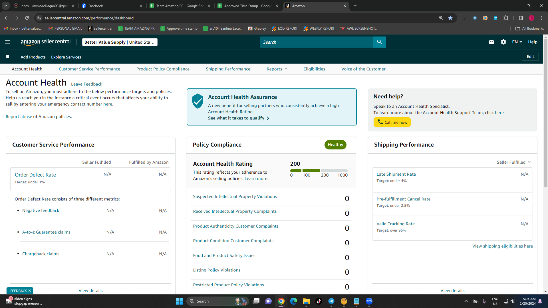This screenshot has height=308, width=548.
Task: Click the Windows Start button
Action: (179, 301)
